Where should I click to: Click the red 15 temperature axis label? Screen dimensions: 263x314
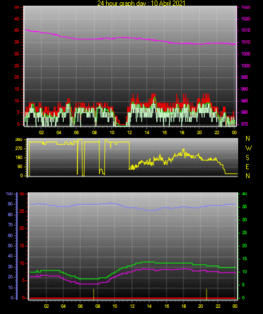click(22, 246)
